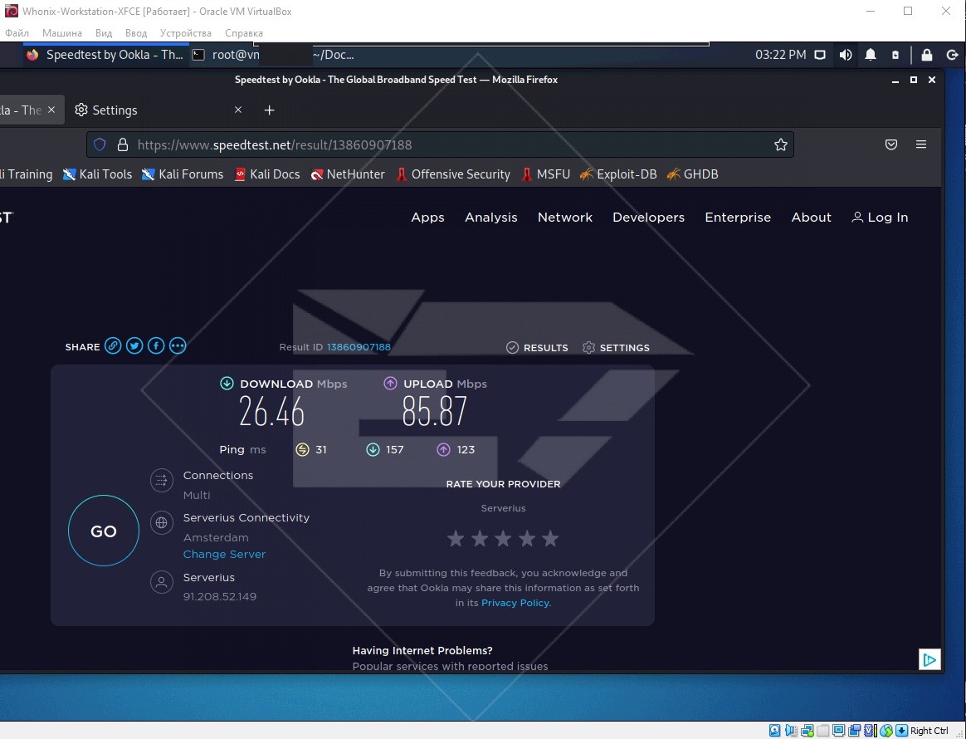Click the battery indicator in the XFCE panel
Screen dimensions: 966x739
pyautogui.click(x=895, y=55)
